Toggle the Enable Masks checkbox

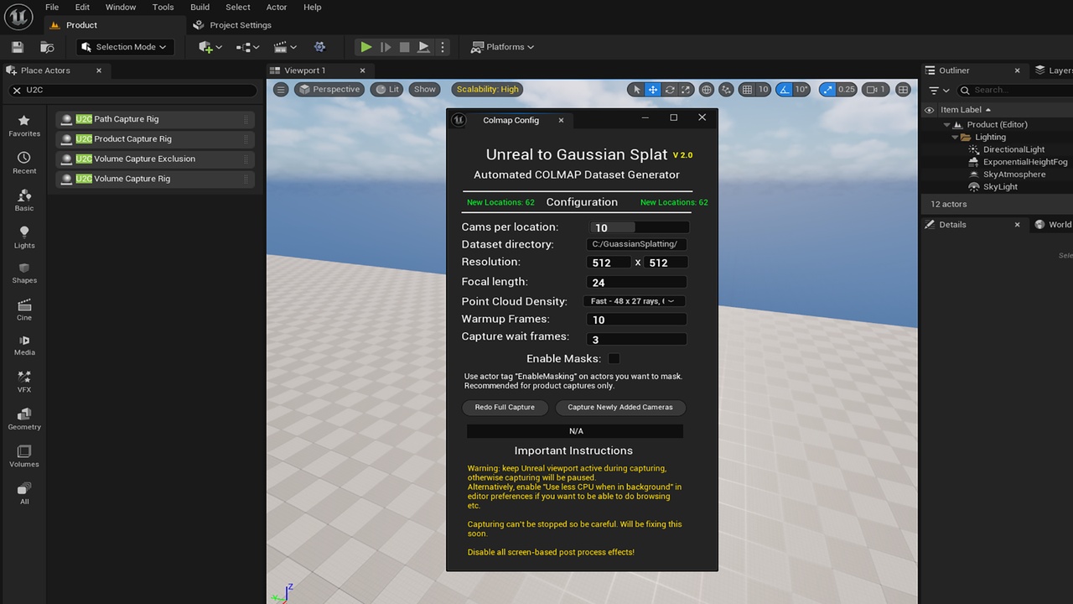(614, 358)
